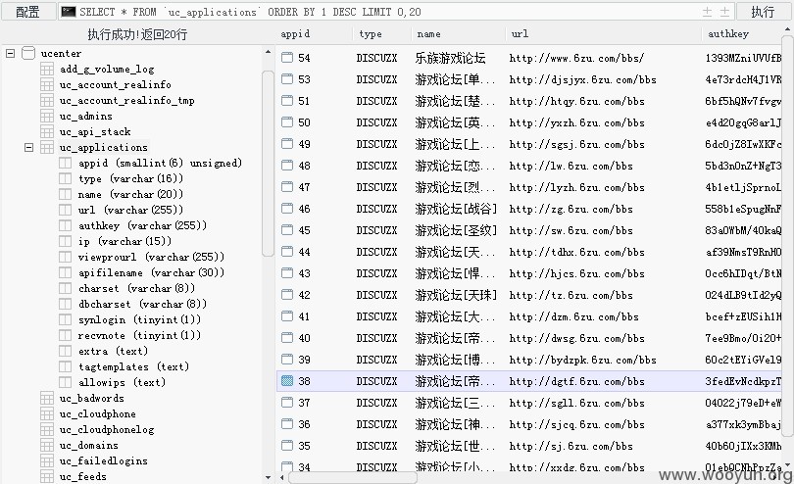Click the uc_applications table icon

click(47, 147)
